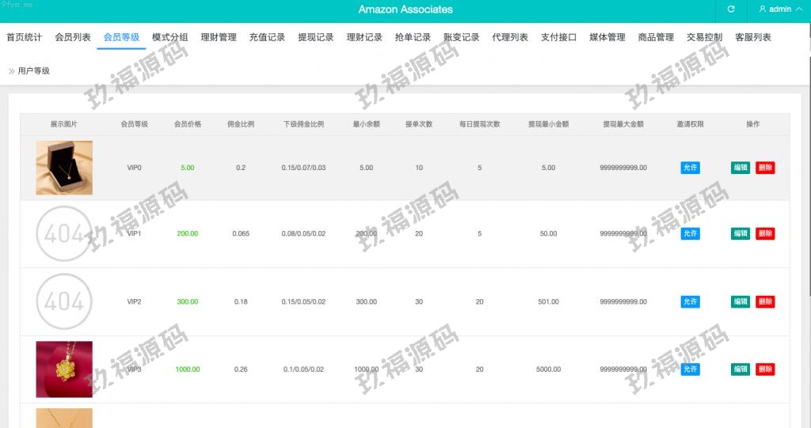Delete the VIP3 level row
This screenshot has width=811, height=428.
coord(765,369)
